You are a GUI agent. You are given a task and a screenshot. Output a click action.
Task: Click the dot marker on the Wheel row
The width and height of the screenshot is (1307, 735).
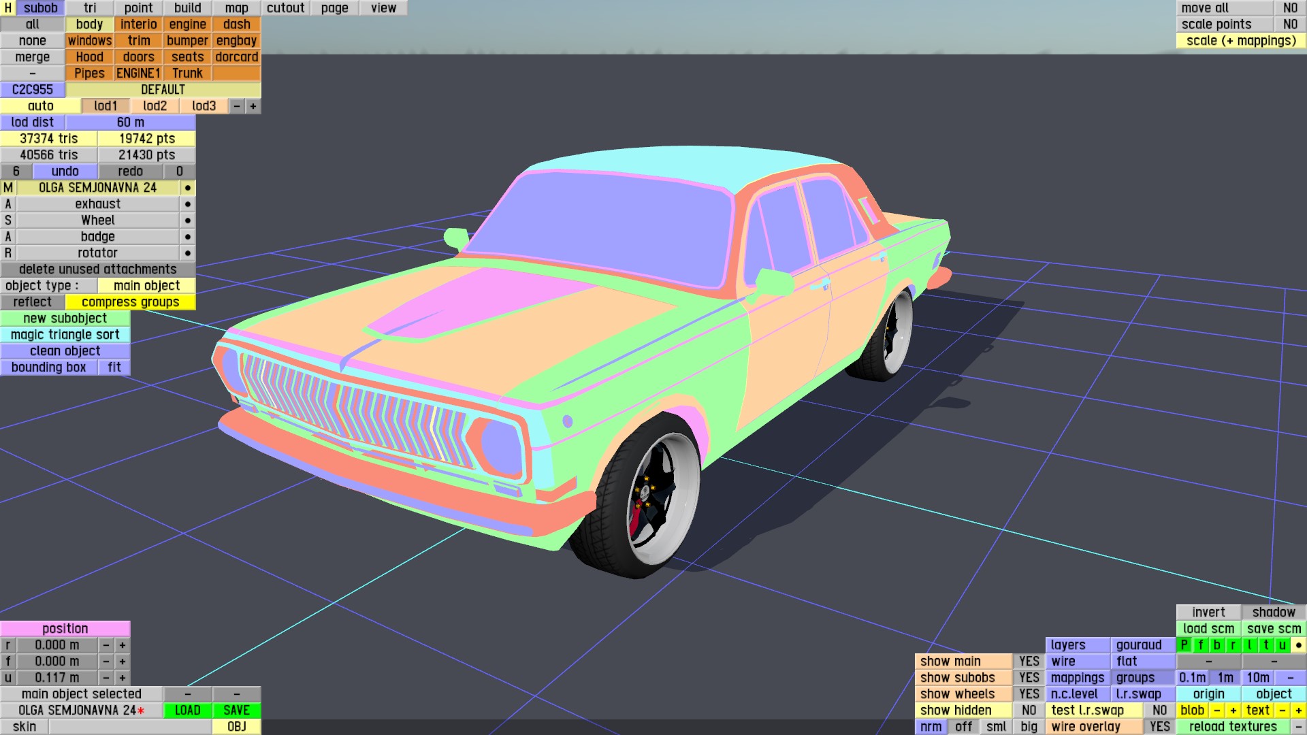(x=188, y=220)
